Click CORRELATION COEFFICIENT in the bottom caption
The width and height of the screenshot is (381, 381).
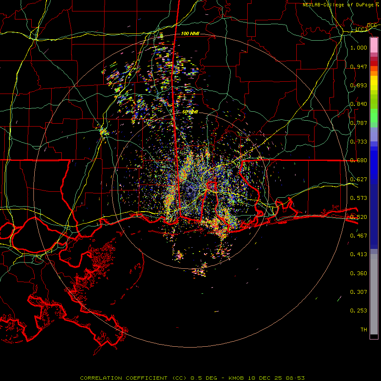(124, 378)
